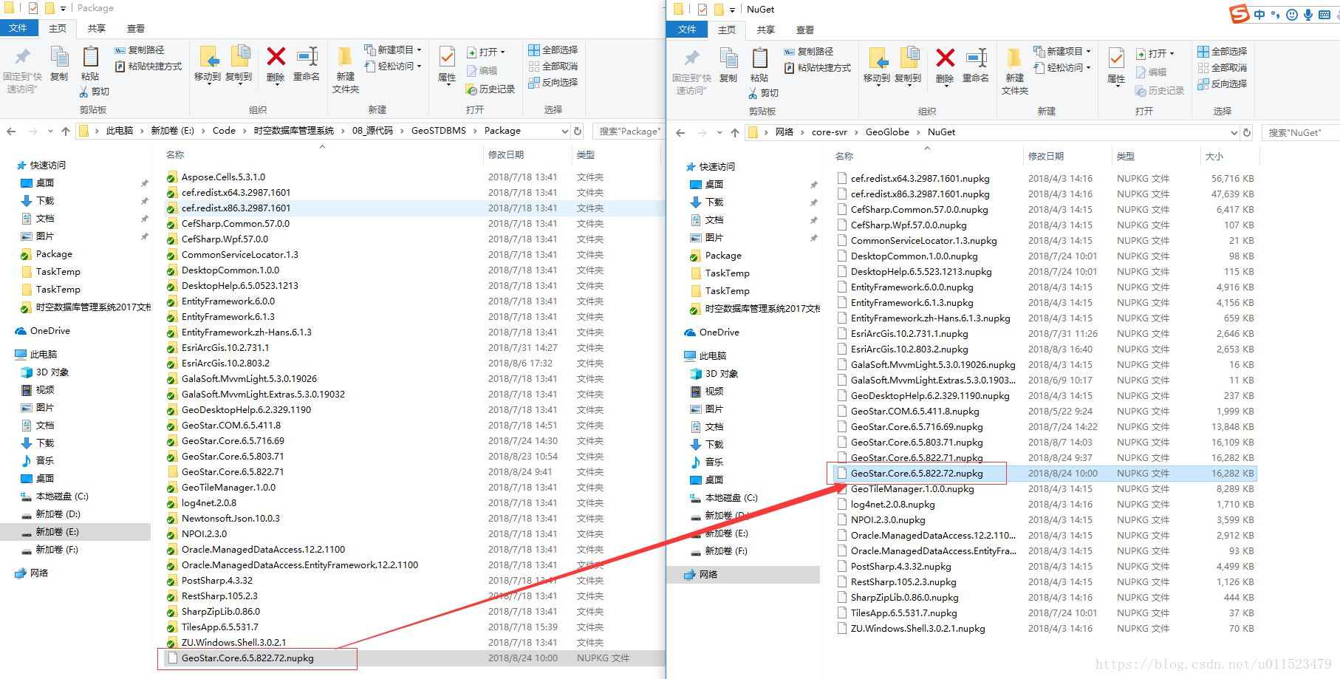The width and height of the screenshot is (1340, 679).
Task: Click Delete icon in Package window ribbon
Action: point(276,57)
